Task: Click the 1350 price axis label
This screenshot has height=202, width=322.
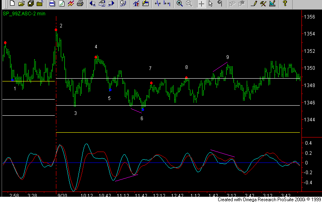Action: coord(309,68)
